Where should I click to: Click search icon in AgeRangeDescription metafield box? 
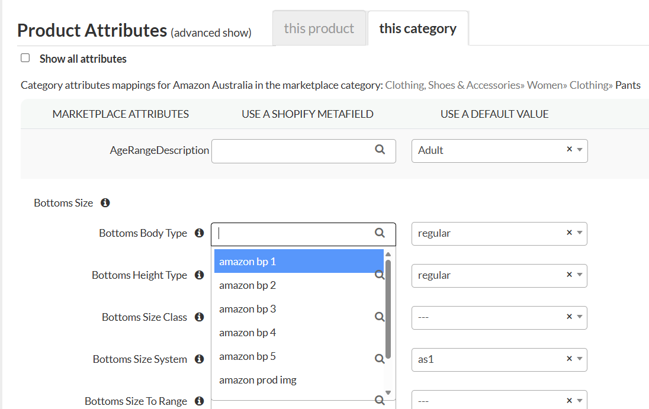pos(380,150)
